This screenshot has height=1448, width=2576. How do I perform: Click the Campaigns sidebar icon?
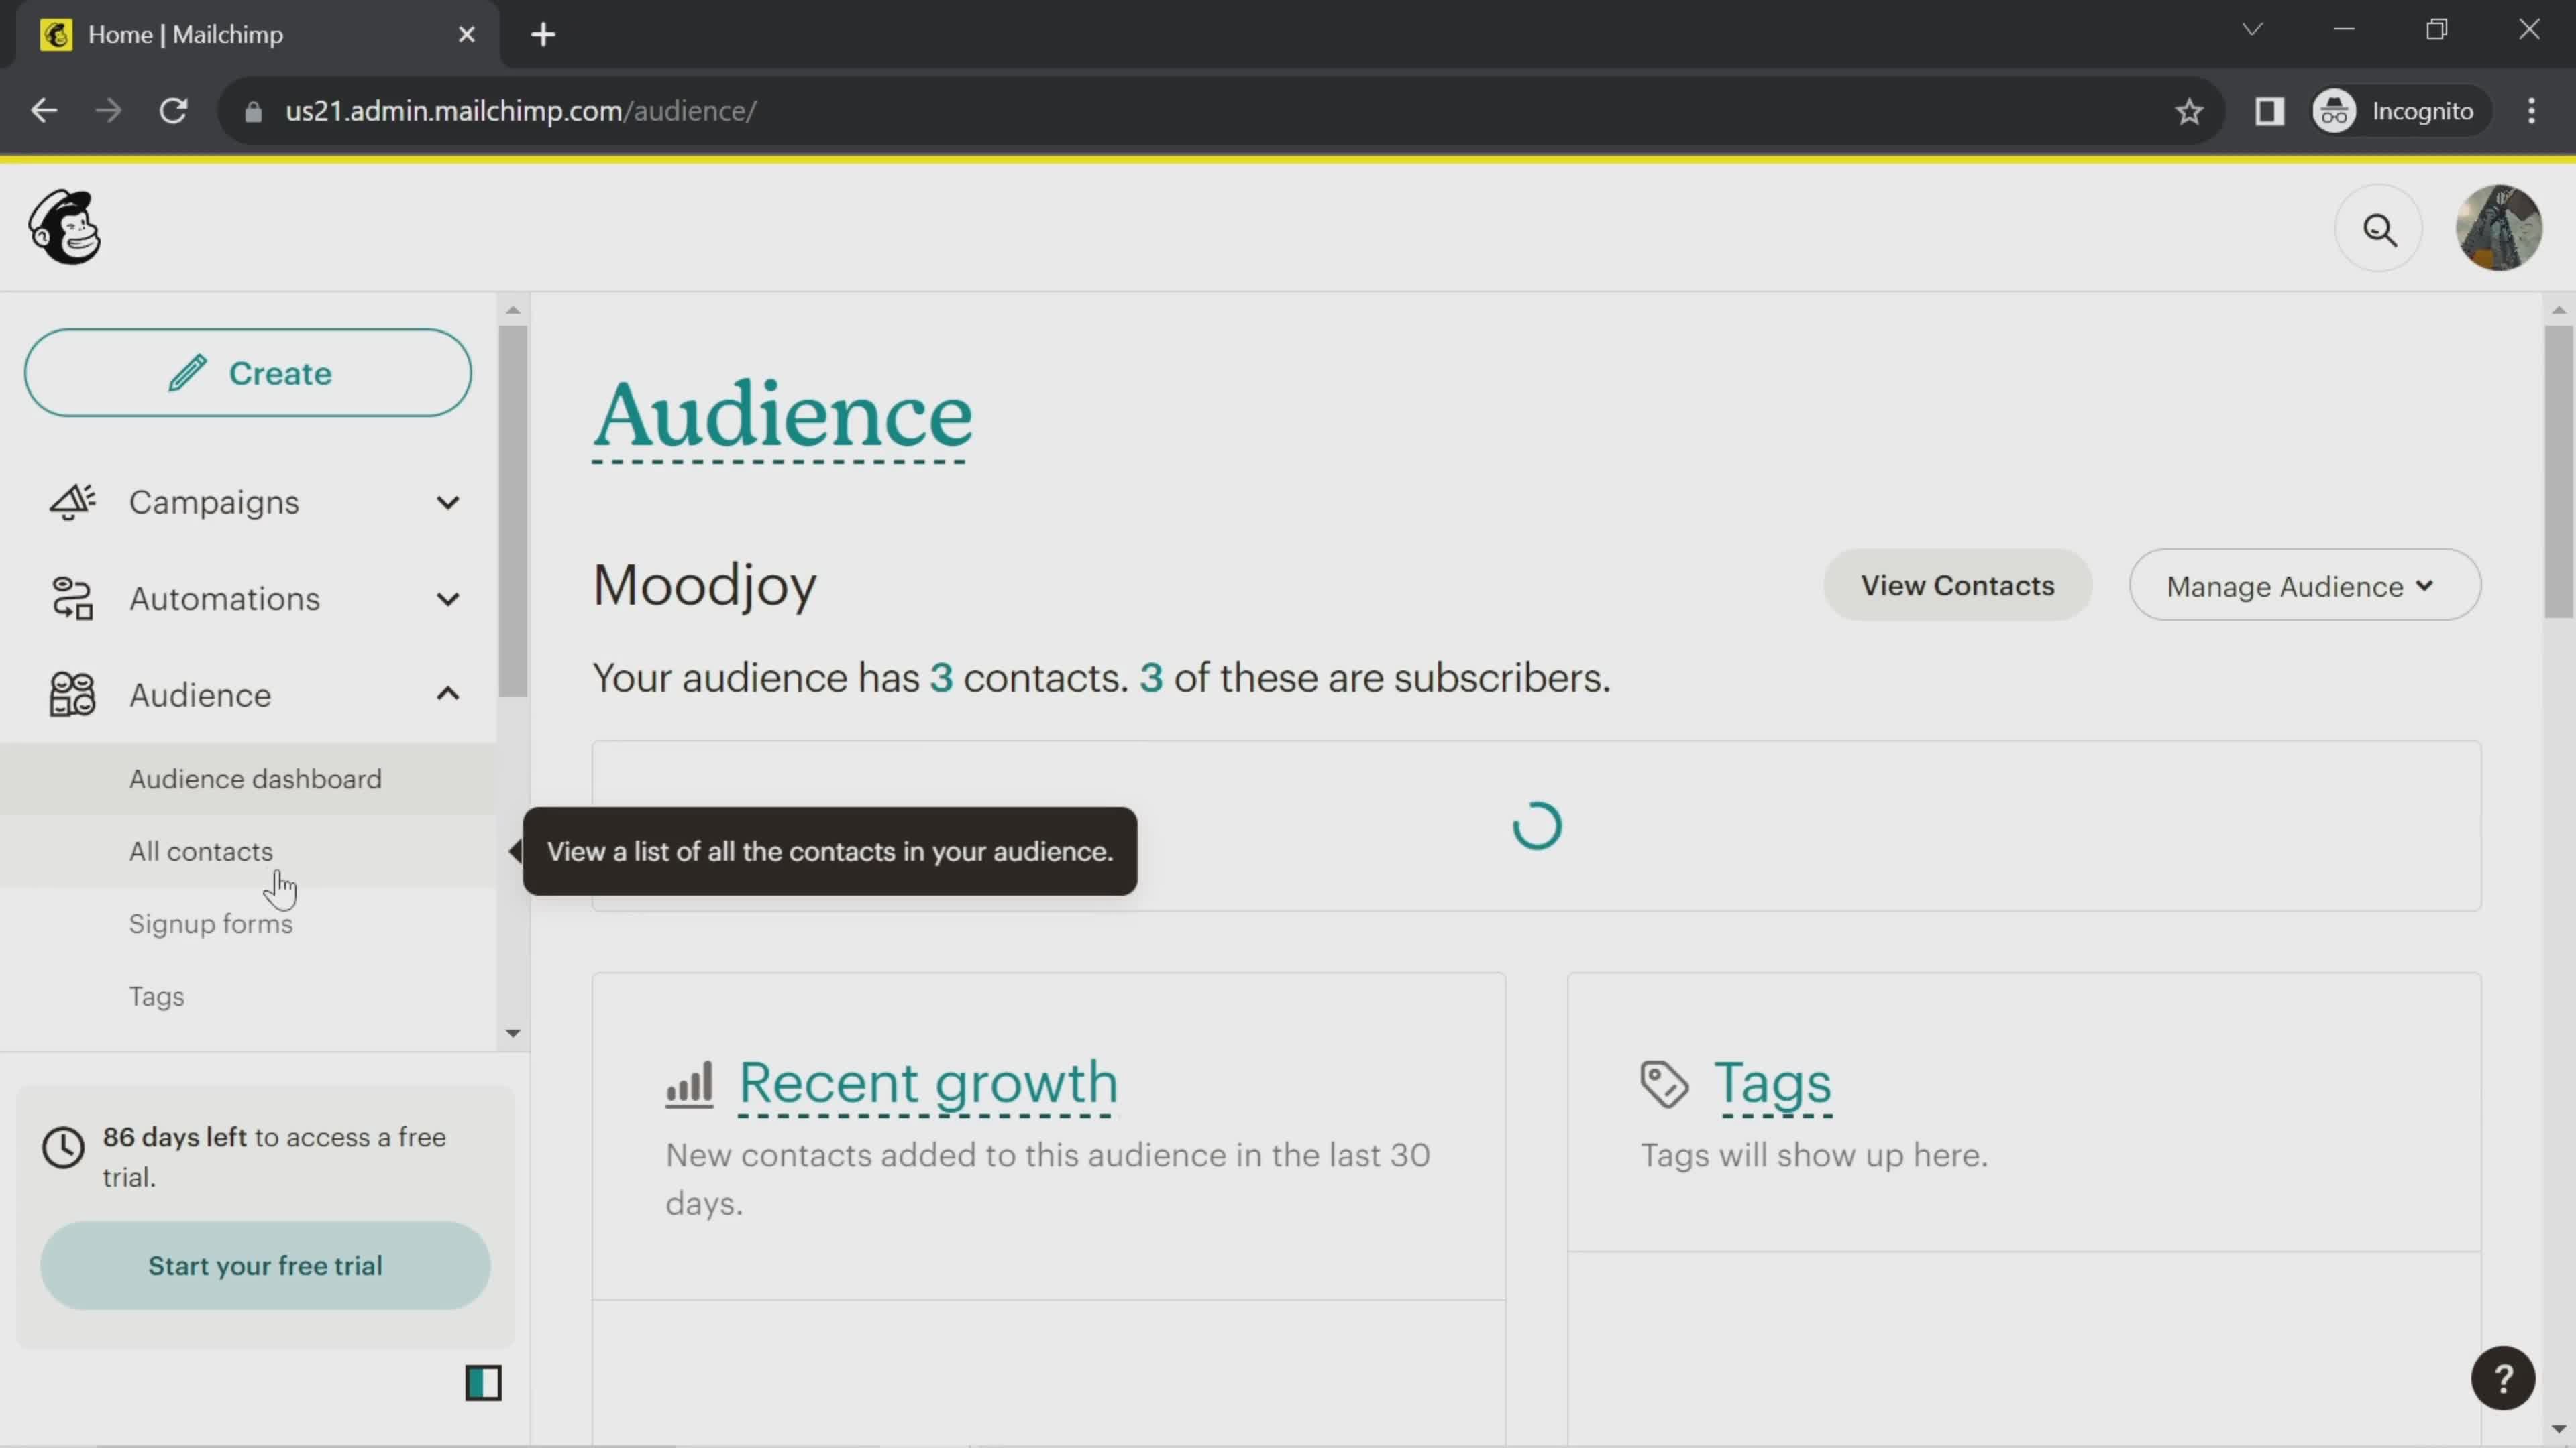click(72, 502)
